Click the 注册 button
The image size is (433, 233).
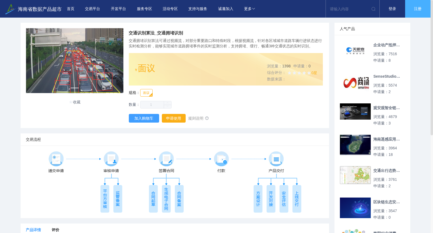coord(418,9)
